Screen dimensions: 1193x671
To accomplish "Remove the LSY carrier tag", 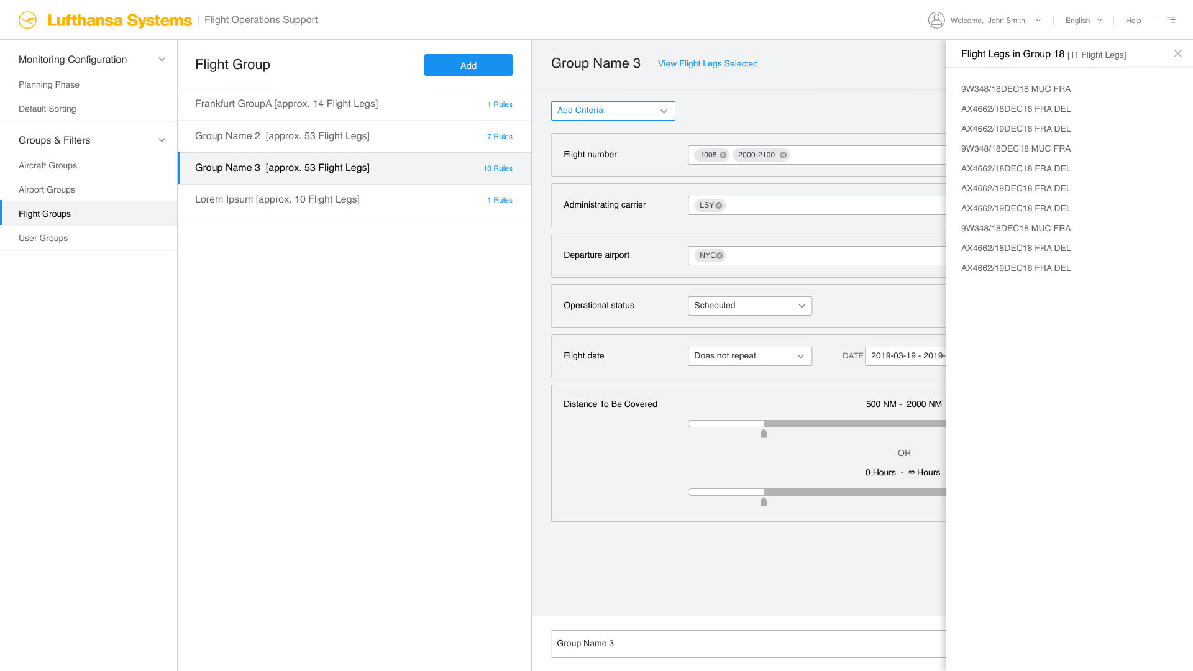I will (x=719, y=206).
